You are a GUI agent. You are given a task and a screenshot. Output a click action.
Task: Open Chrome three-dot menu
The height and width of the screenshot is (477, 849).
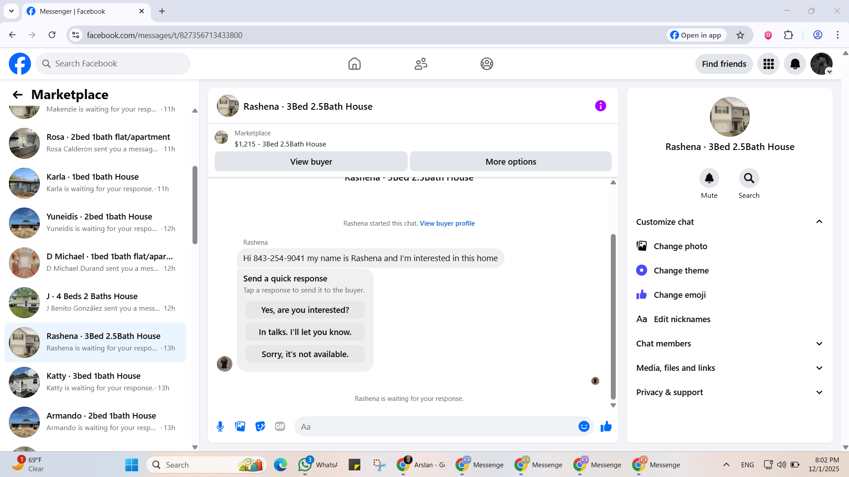(x=837, y=35)
